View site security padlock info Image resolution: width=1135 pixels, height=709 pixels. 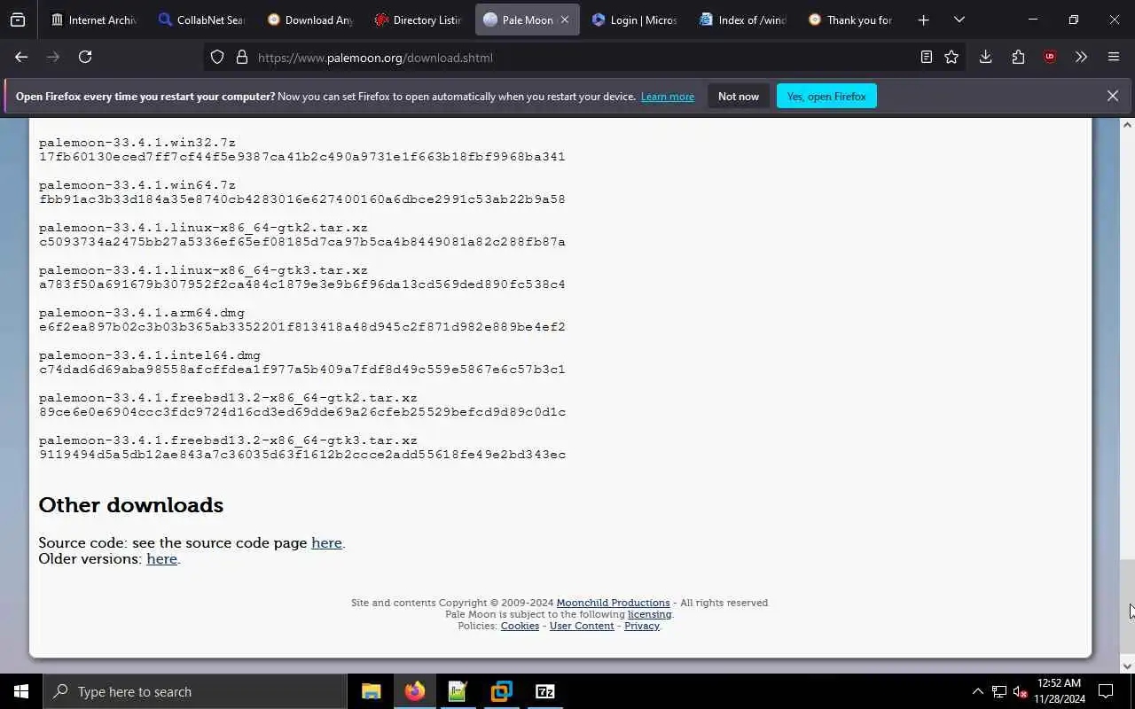point(241,57)
